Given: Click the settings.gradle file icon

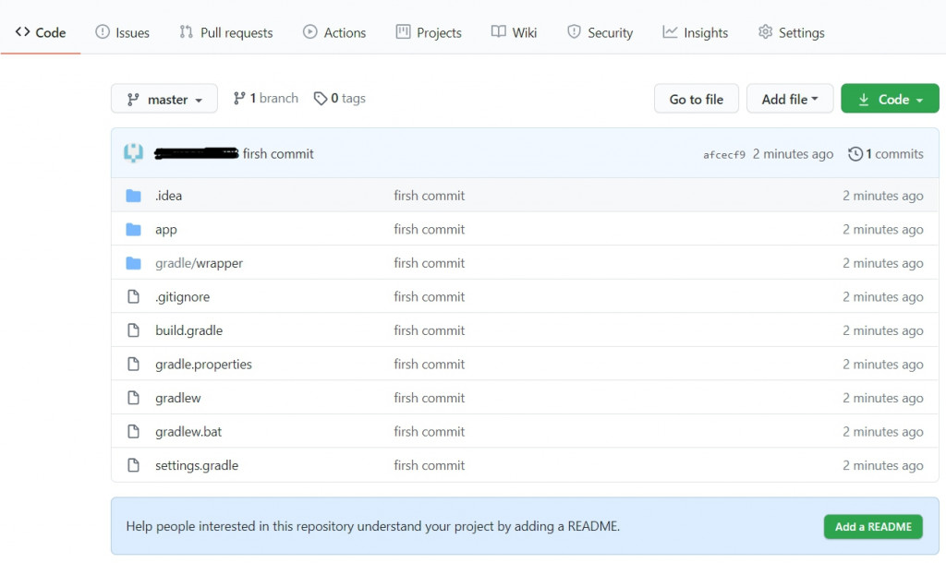Looking at the screenshot, I should point(133,465).
